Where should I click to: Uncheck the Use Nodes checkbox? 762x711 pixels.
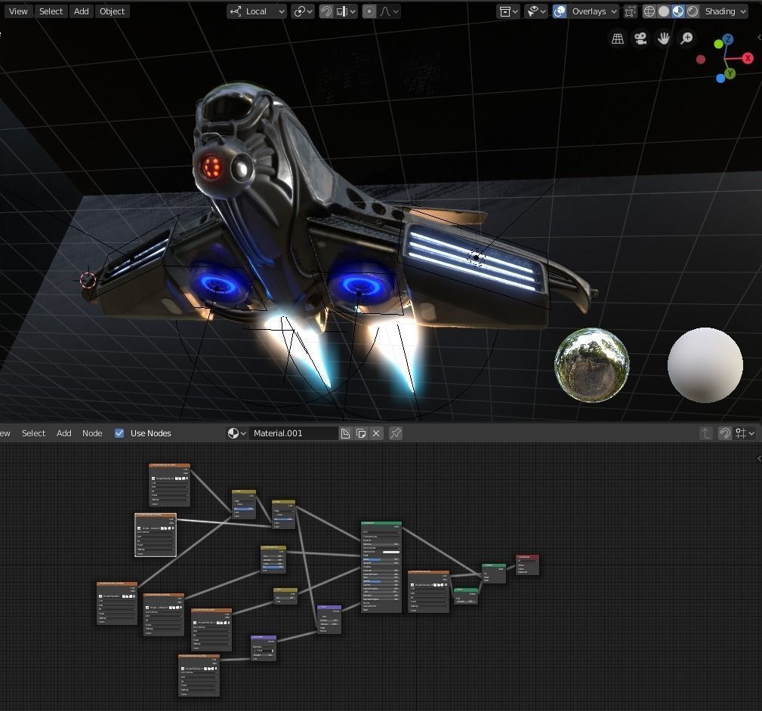pyautogui.click(x=119, y=433)
